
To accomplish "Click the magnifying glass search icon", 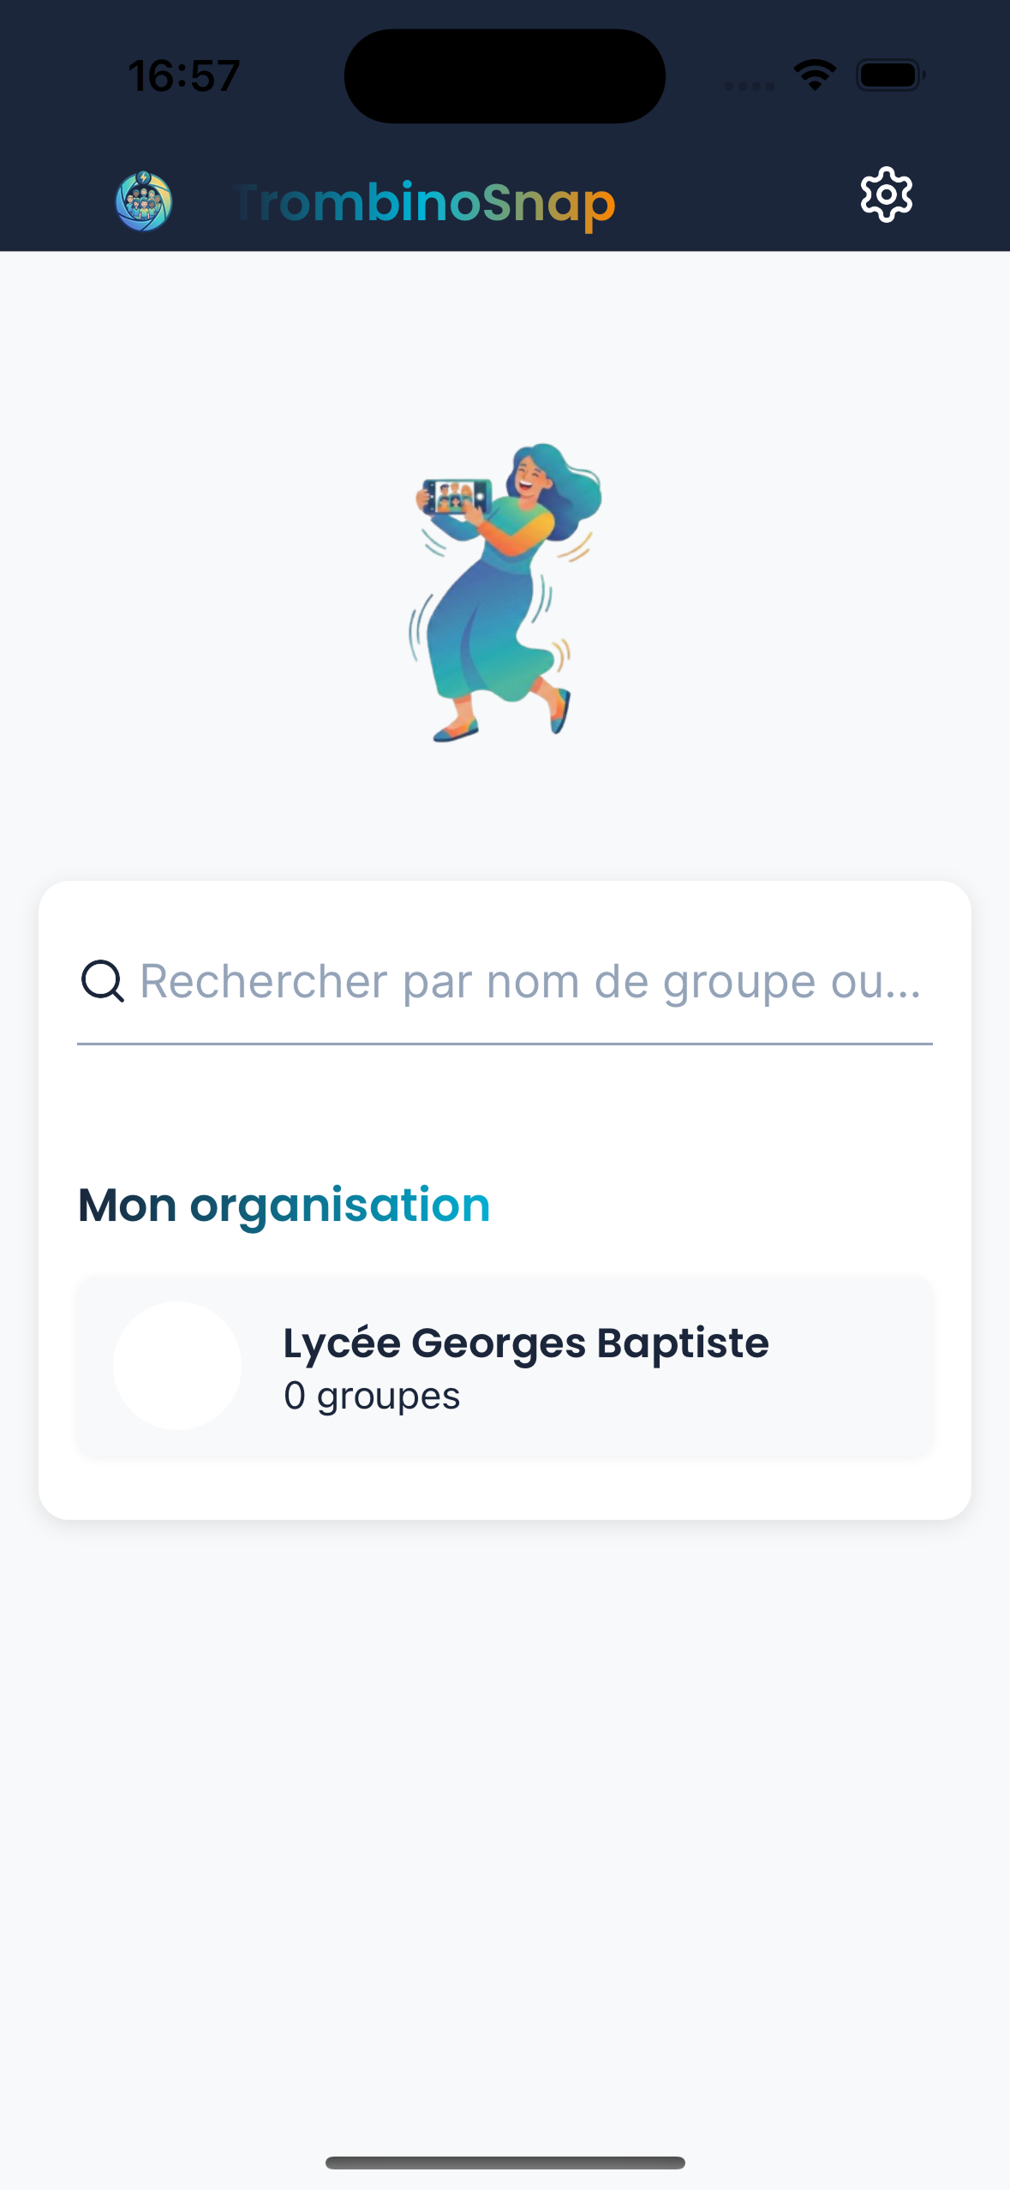I will coord(103,981).
